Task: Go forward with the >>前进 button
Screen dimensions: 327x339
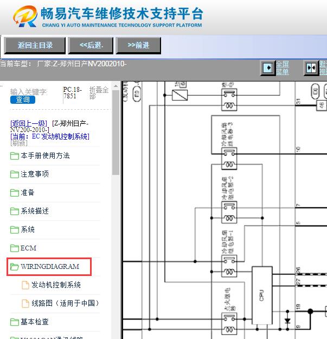Action: click(x=138, y=46)
